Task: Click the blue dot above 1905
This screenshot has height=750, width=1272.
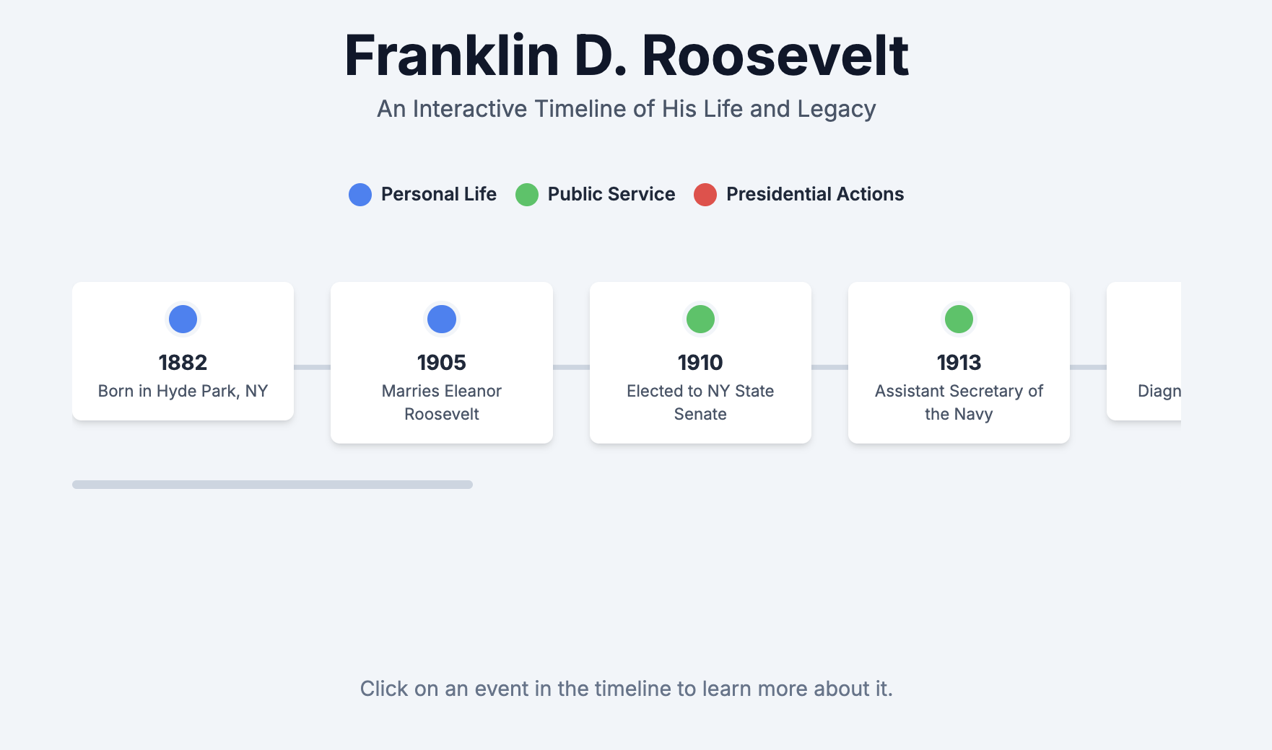Action: click(x=442, y=319)
